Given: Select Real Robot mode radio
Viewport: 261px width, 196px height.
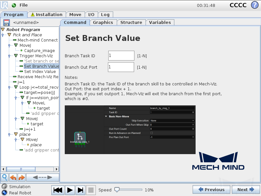Looking at the screenshot, I should [5, 193].
